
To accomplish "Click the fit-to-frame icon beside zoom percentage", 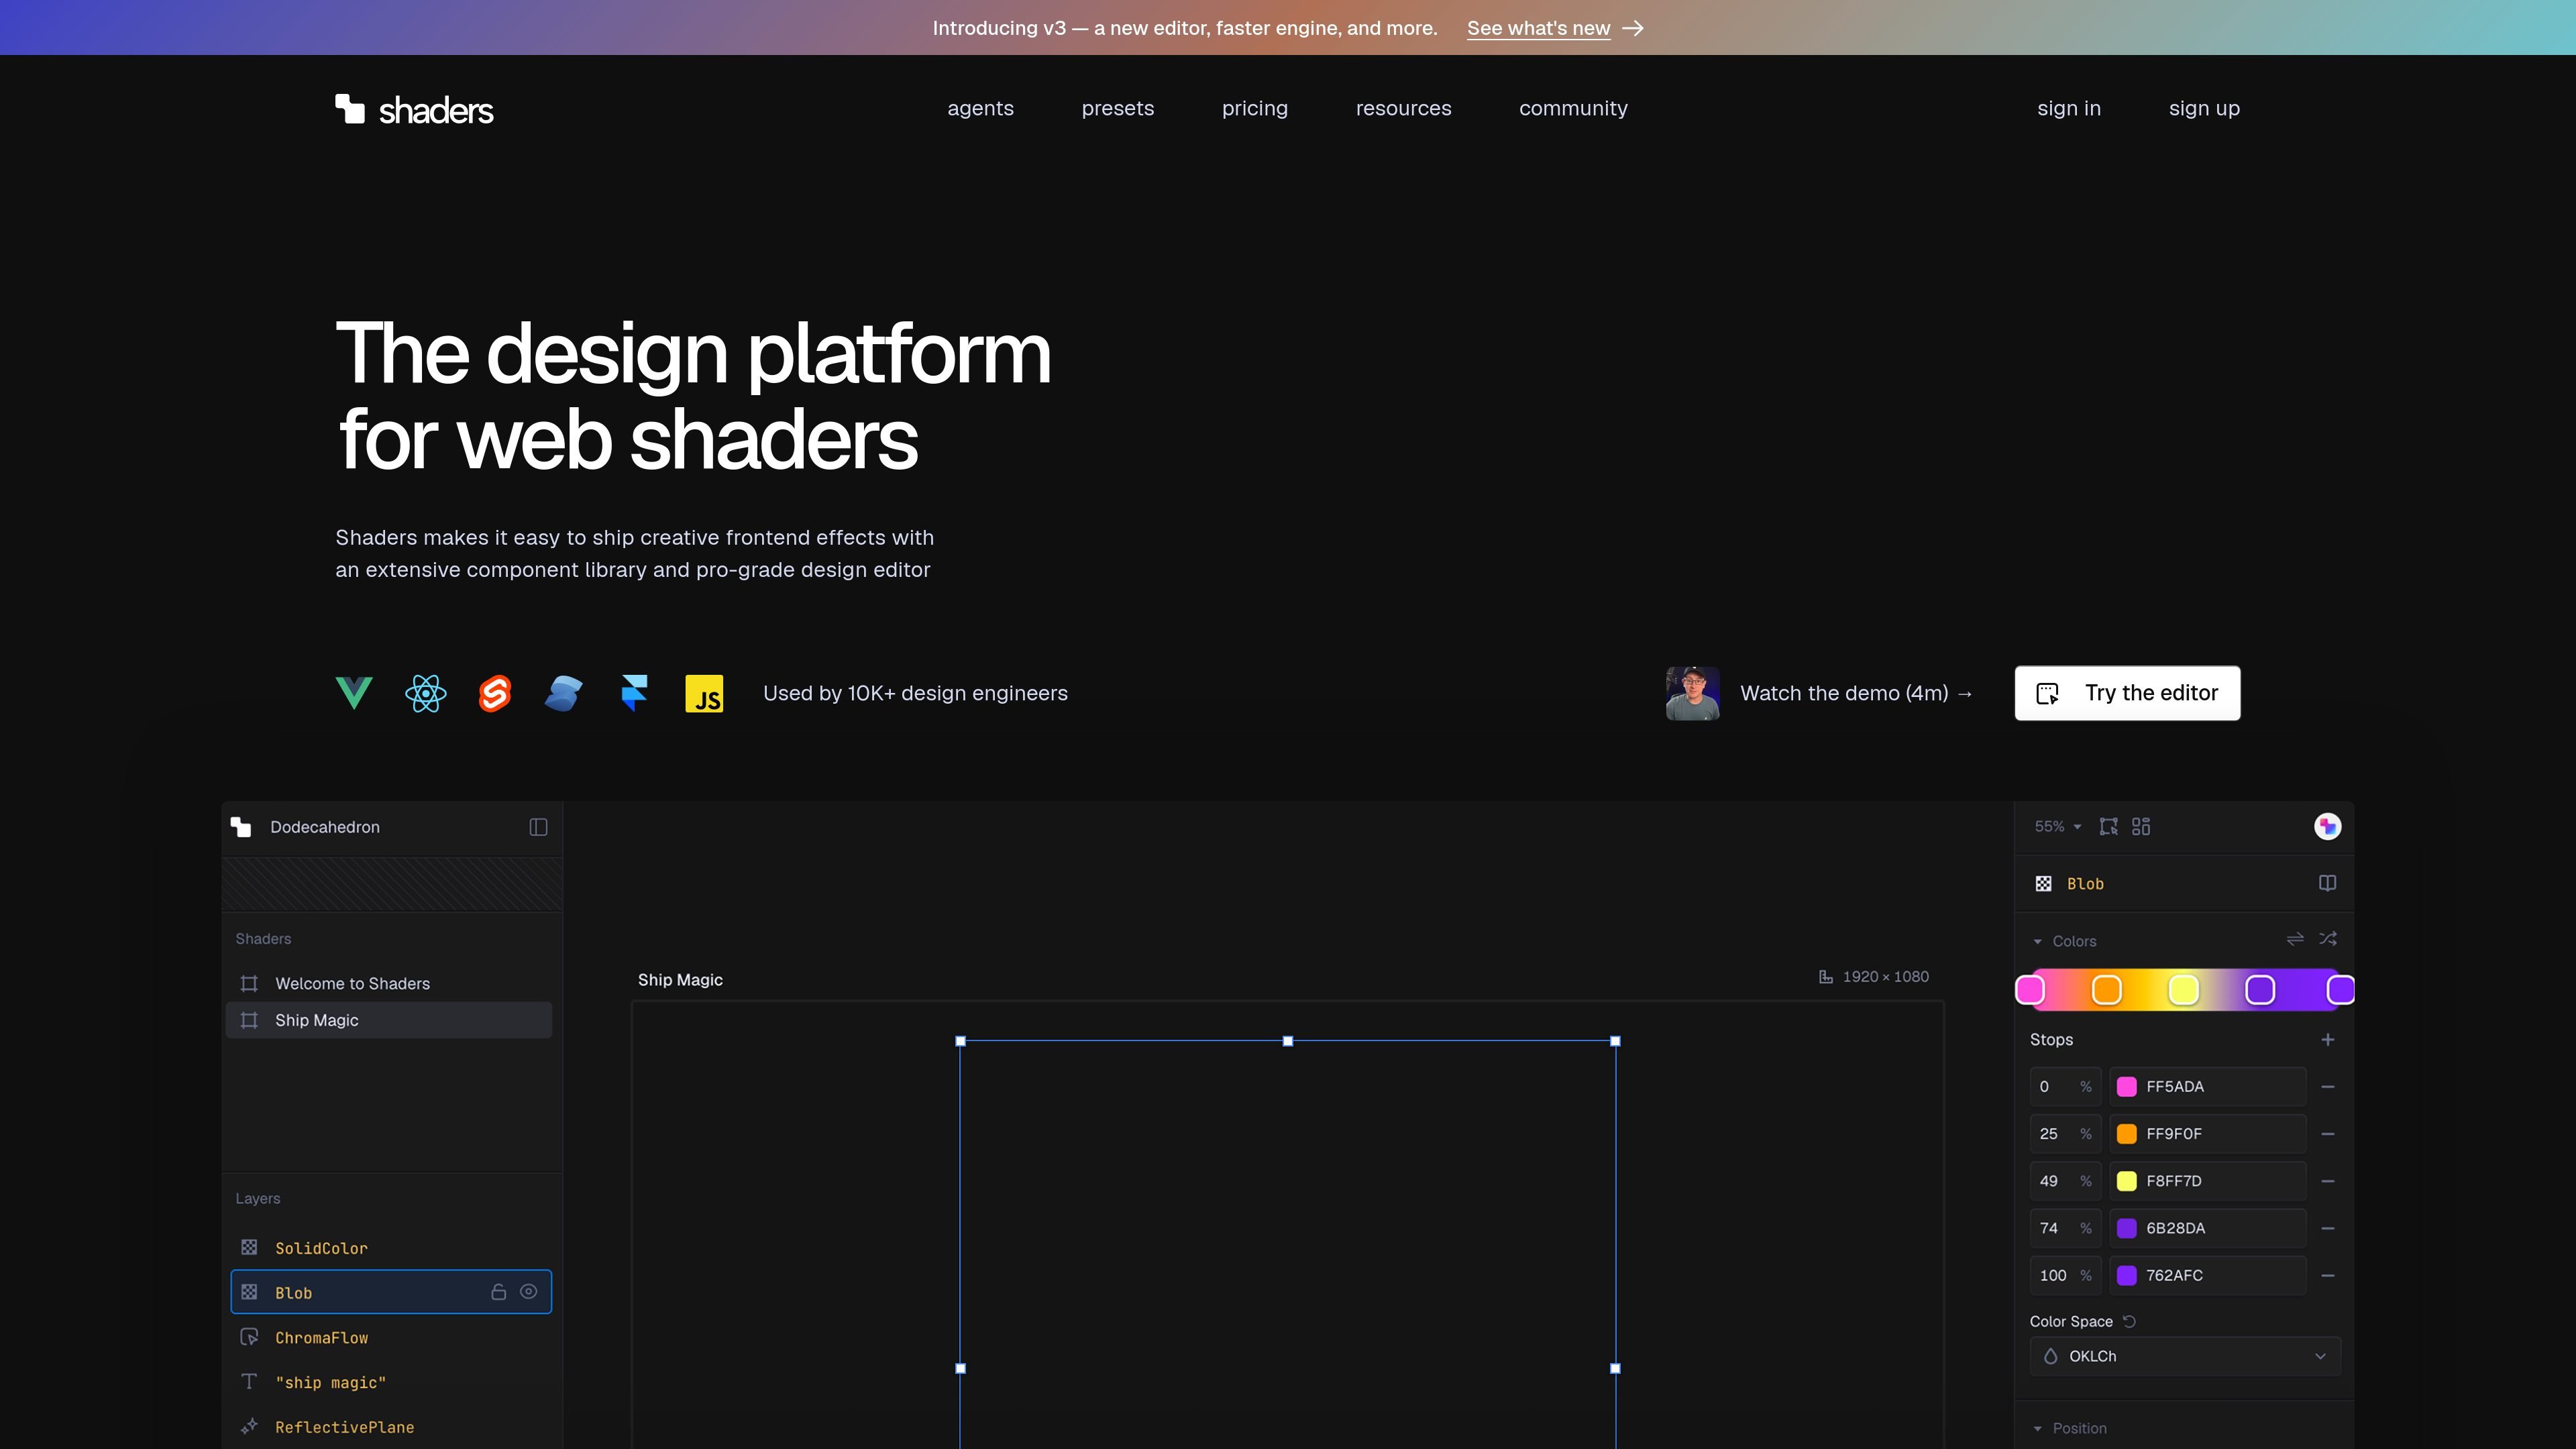I will coord(2108,826).
